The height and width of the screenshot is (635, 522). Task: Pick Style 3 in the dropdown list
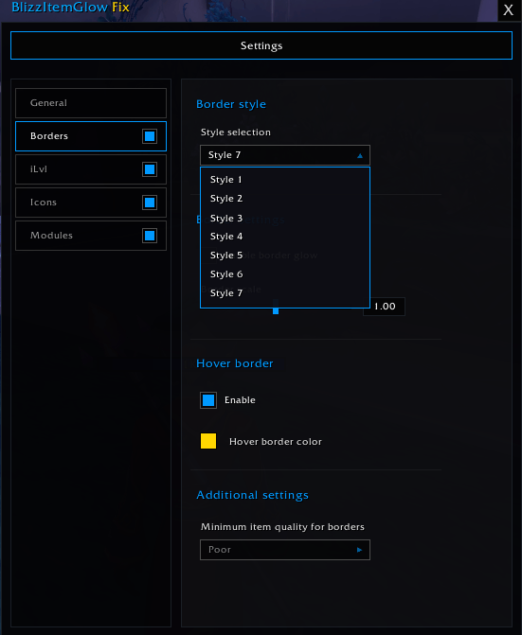(285, 218)
